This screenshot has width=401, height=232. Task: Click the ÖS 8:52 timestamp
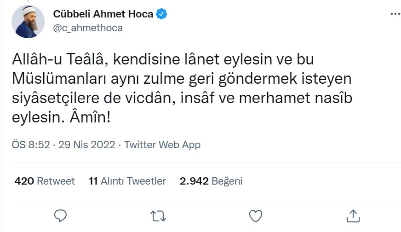(x=30, y=145)
